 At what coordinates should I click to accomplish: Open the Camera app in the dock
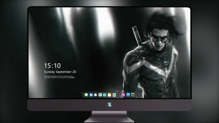133,95
